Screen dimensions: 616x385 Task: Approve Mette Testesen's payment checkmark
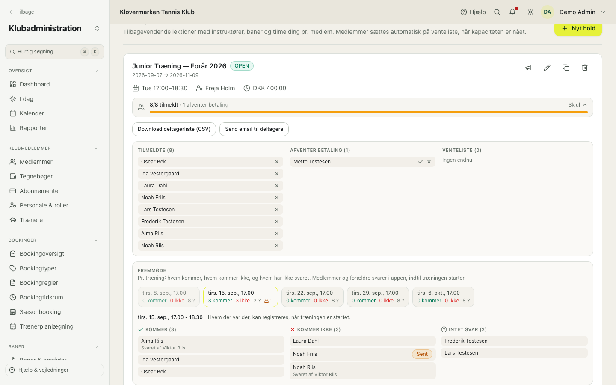421,162
